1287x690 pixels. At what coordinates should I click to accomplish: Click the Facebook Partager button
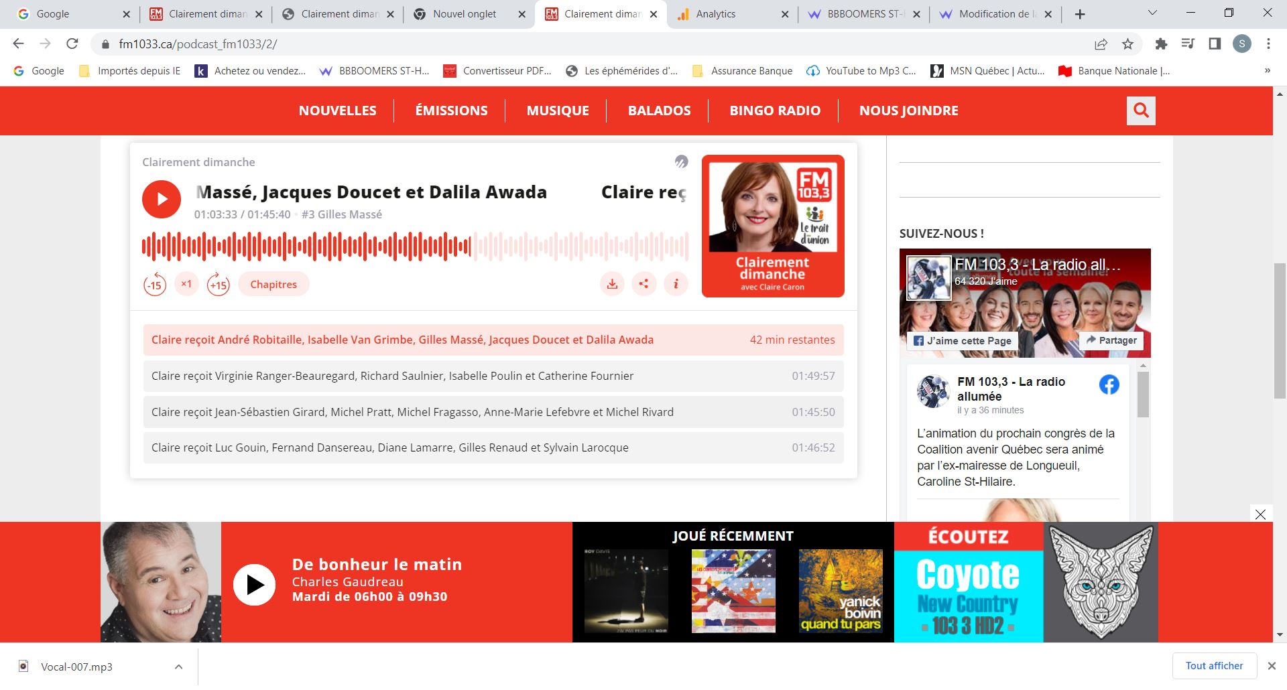tap(1111, 340)
